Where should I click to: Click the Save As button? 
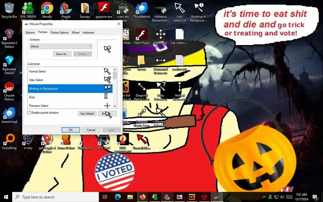coord(62,54)
